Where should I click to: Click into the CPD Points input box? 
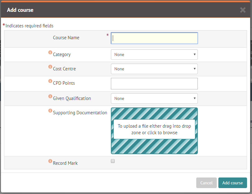pos(154,83)
